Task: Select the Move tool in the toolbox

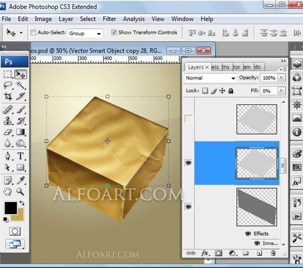Action: (20, 74)
